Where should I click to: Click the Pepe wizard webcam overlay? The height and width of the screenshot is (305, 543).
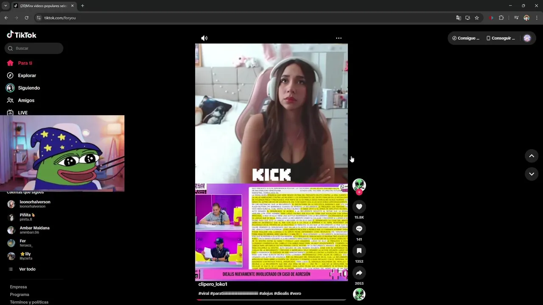pyautogui.click(x=62, y=153)
